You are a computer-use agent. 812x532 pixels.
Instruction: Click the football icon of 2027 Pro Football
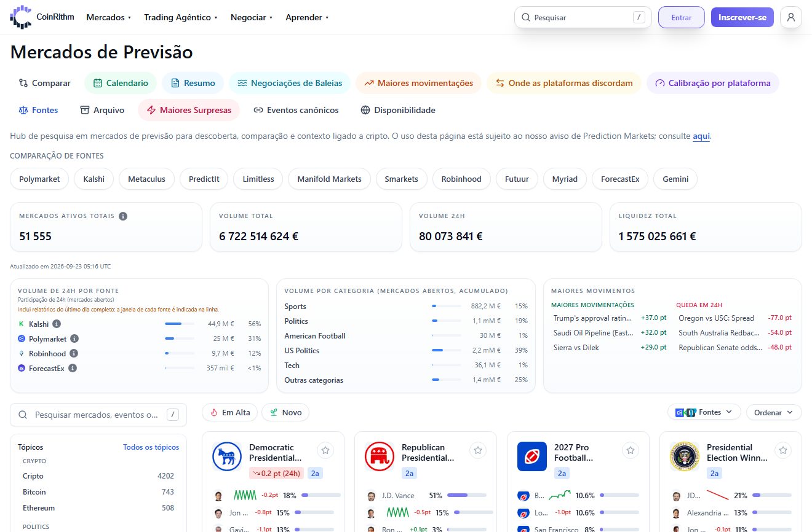532,456
